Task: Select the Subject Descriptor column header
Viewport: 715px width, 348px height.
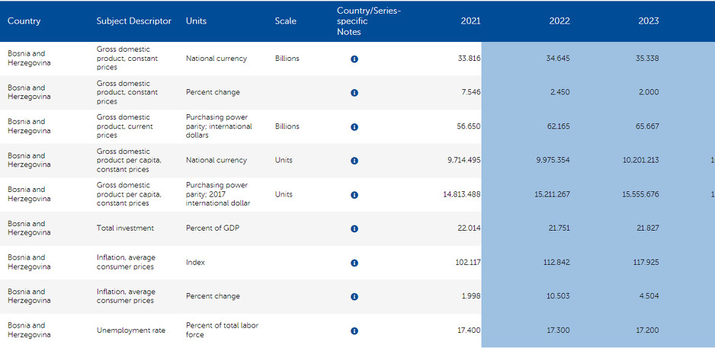Action: (x=134, y=21)
